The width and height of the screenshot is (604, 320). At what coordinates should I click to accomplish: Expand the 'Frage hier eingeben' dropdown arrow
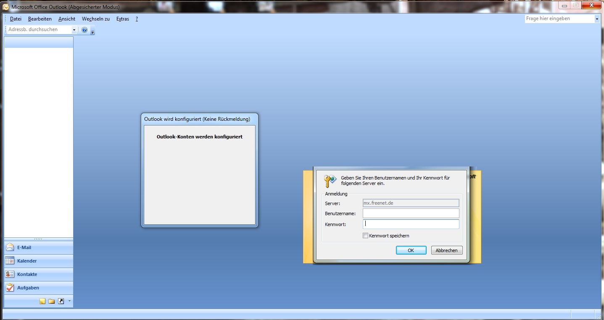[597, 19]
